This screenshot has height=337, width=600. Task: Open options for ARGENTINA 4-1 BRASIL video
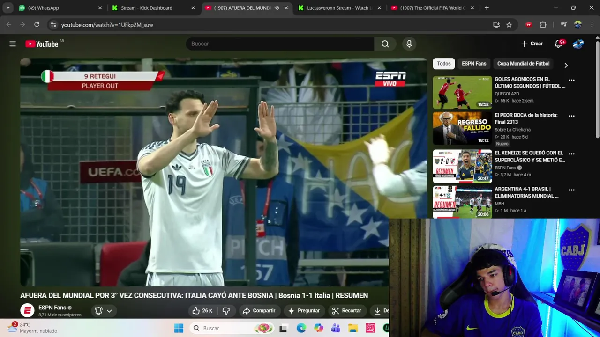coord(571,190)
